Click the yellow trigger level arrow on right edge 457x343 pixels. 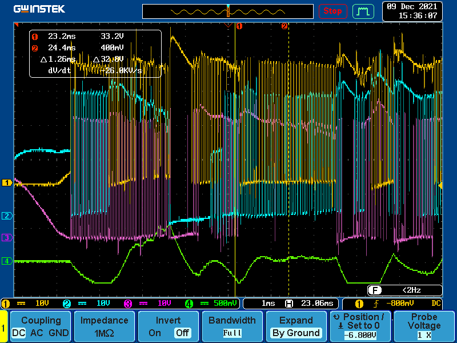[x=440, y=185]
